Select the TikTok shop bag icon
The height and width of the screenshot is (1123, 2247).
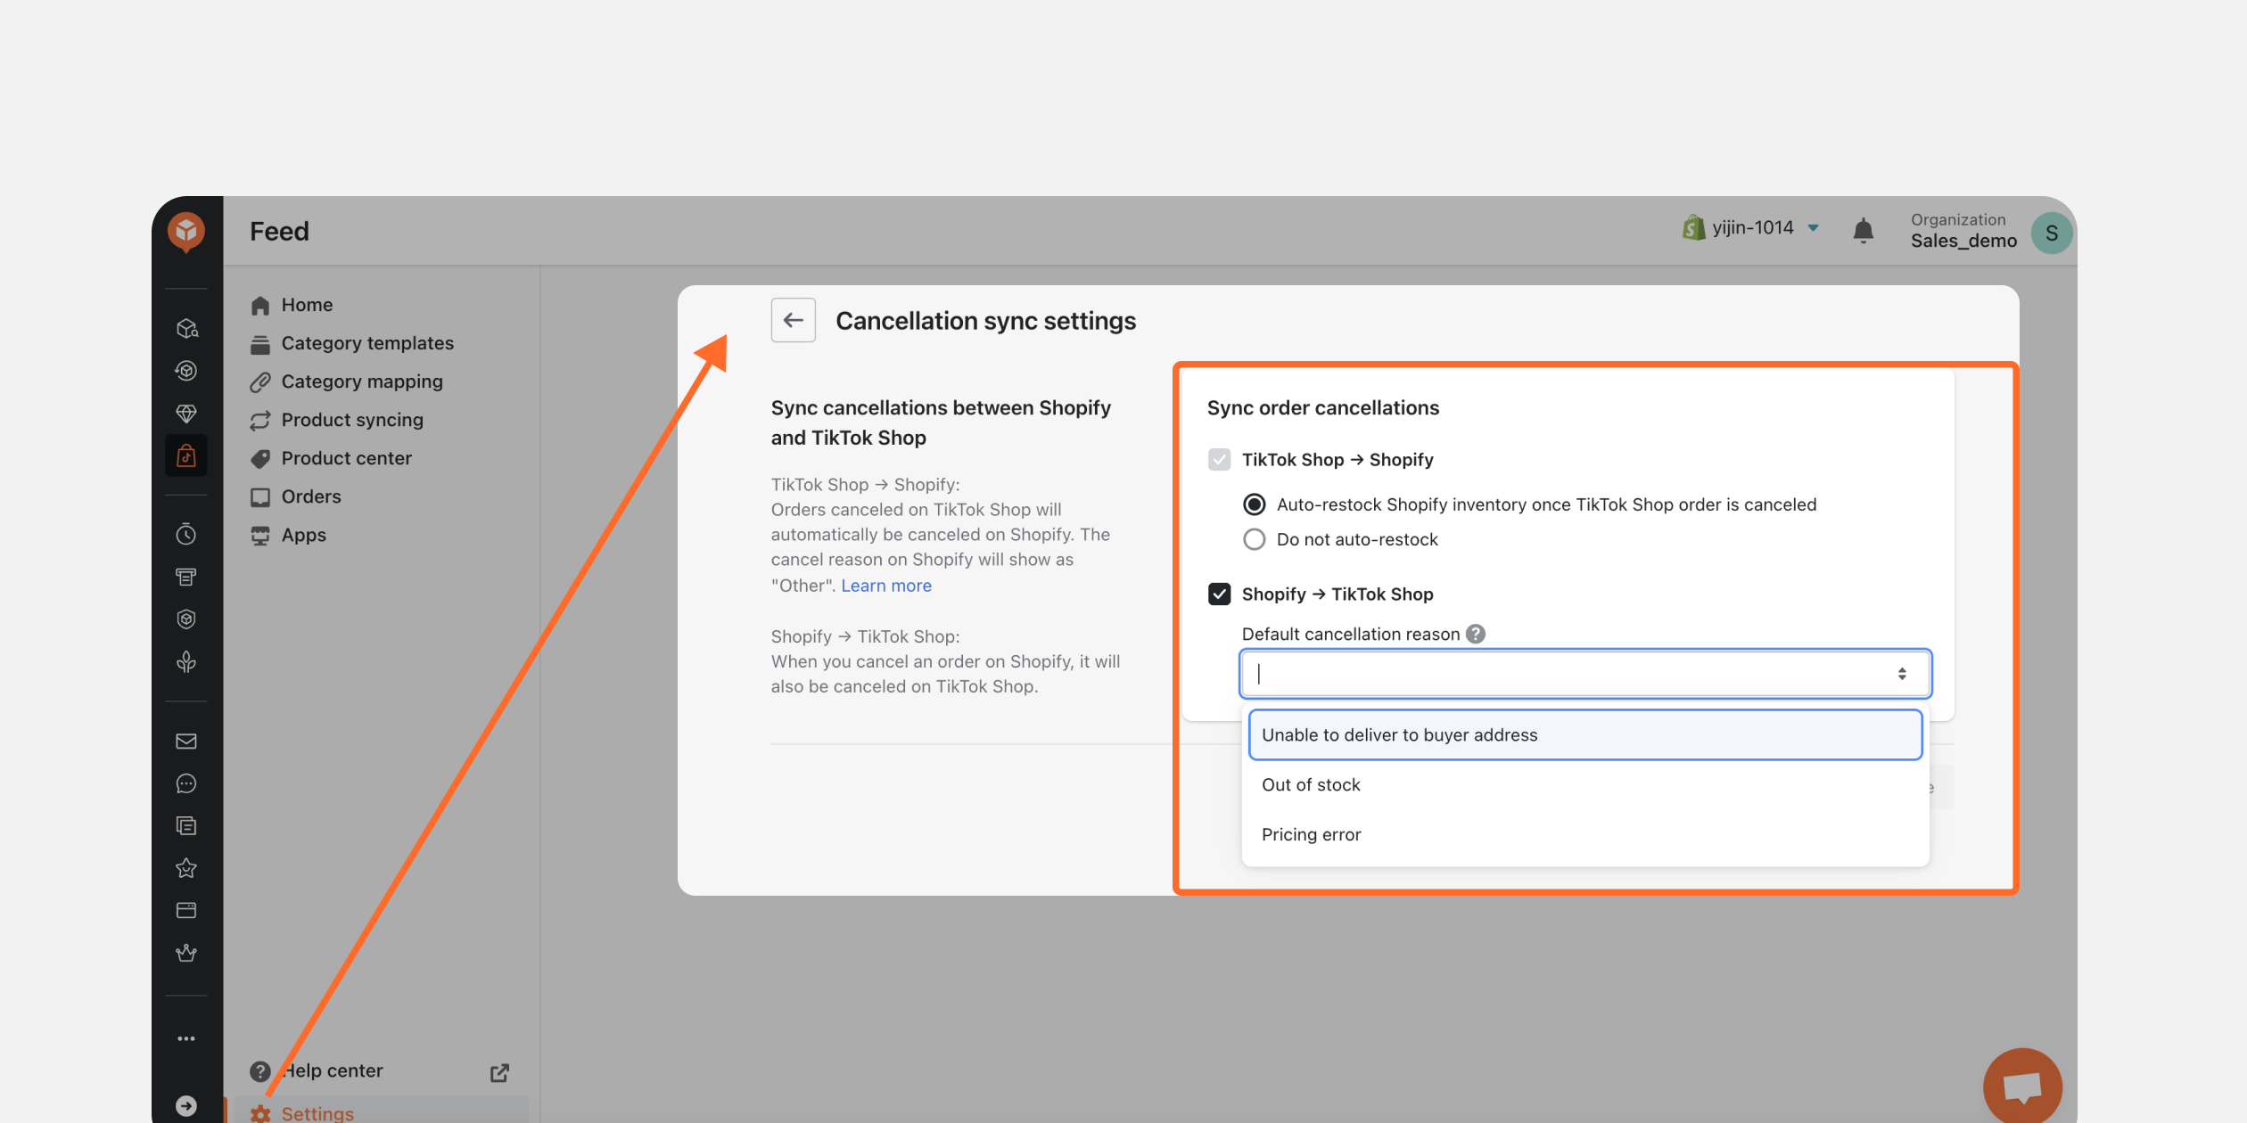pos(186,456)
